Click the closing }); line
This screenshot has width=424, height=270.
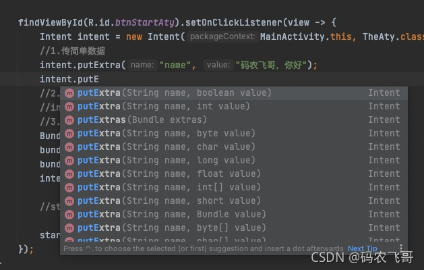(26, 248)
